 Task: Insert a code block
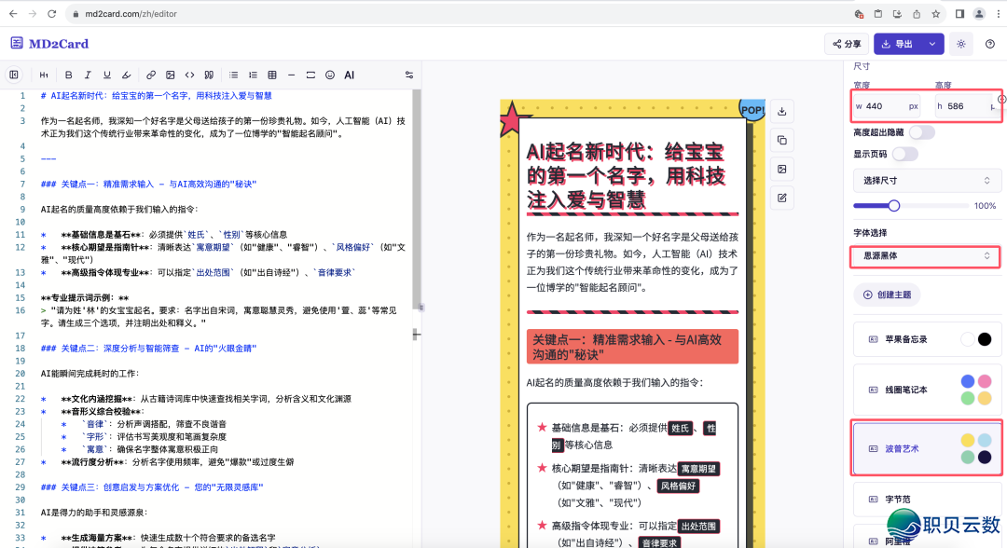pyautogui.click(x=189, y=75)
